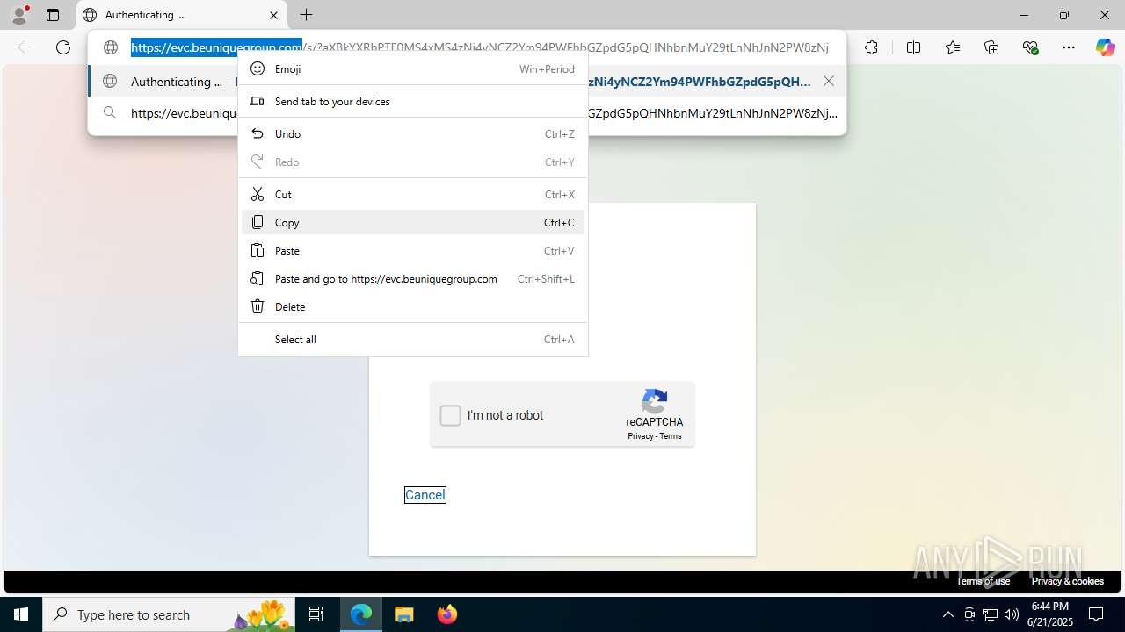Toggle Split screen icon in toolbar
The image size is (1125, 632).
coord(913,47)
